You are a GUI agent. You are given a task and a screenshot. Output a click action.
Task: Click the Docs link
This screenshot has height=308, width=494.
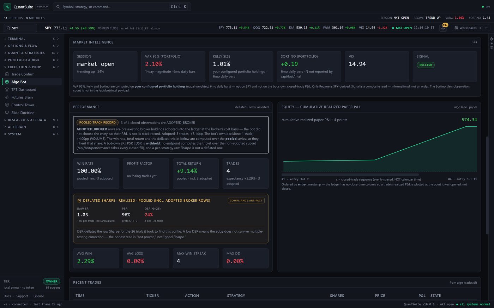(7, 296)
